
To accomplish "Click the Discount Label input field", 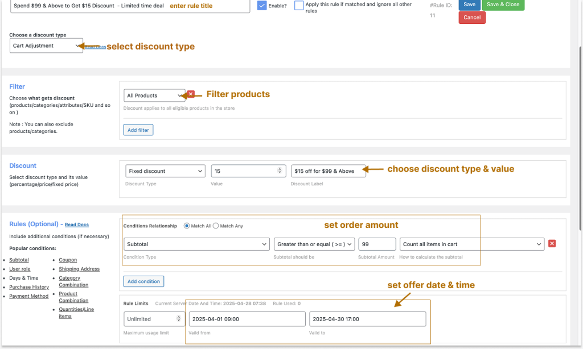I will point(329,171).
